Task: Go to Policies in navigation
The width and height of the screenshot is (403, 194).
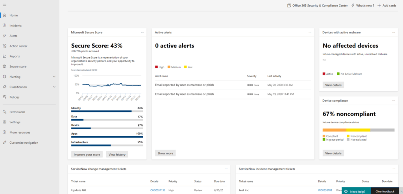Action: [15, 97]
